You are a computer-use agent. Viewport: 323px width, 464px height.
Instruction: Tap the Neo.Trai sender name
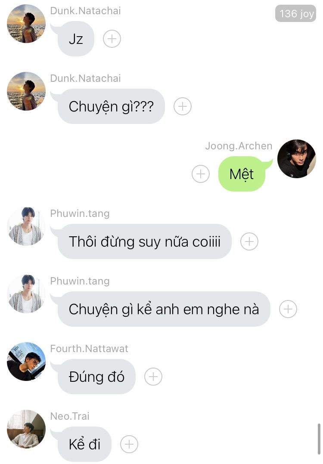[x=70, y=416]
